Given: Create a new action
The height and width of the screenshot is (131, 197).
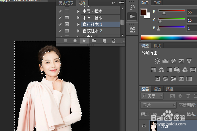Looking at the screenshot, I should [x=104, y=41].
